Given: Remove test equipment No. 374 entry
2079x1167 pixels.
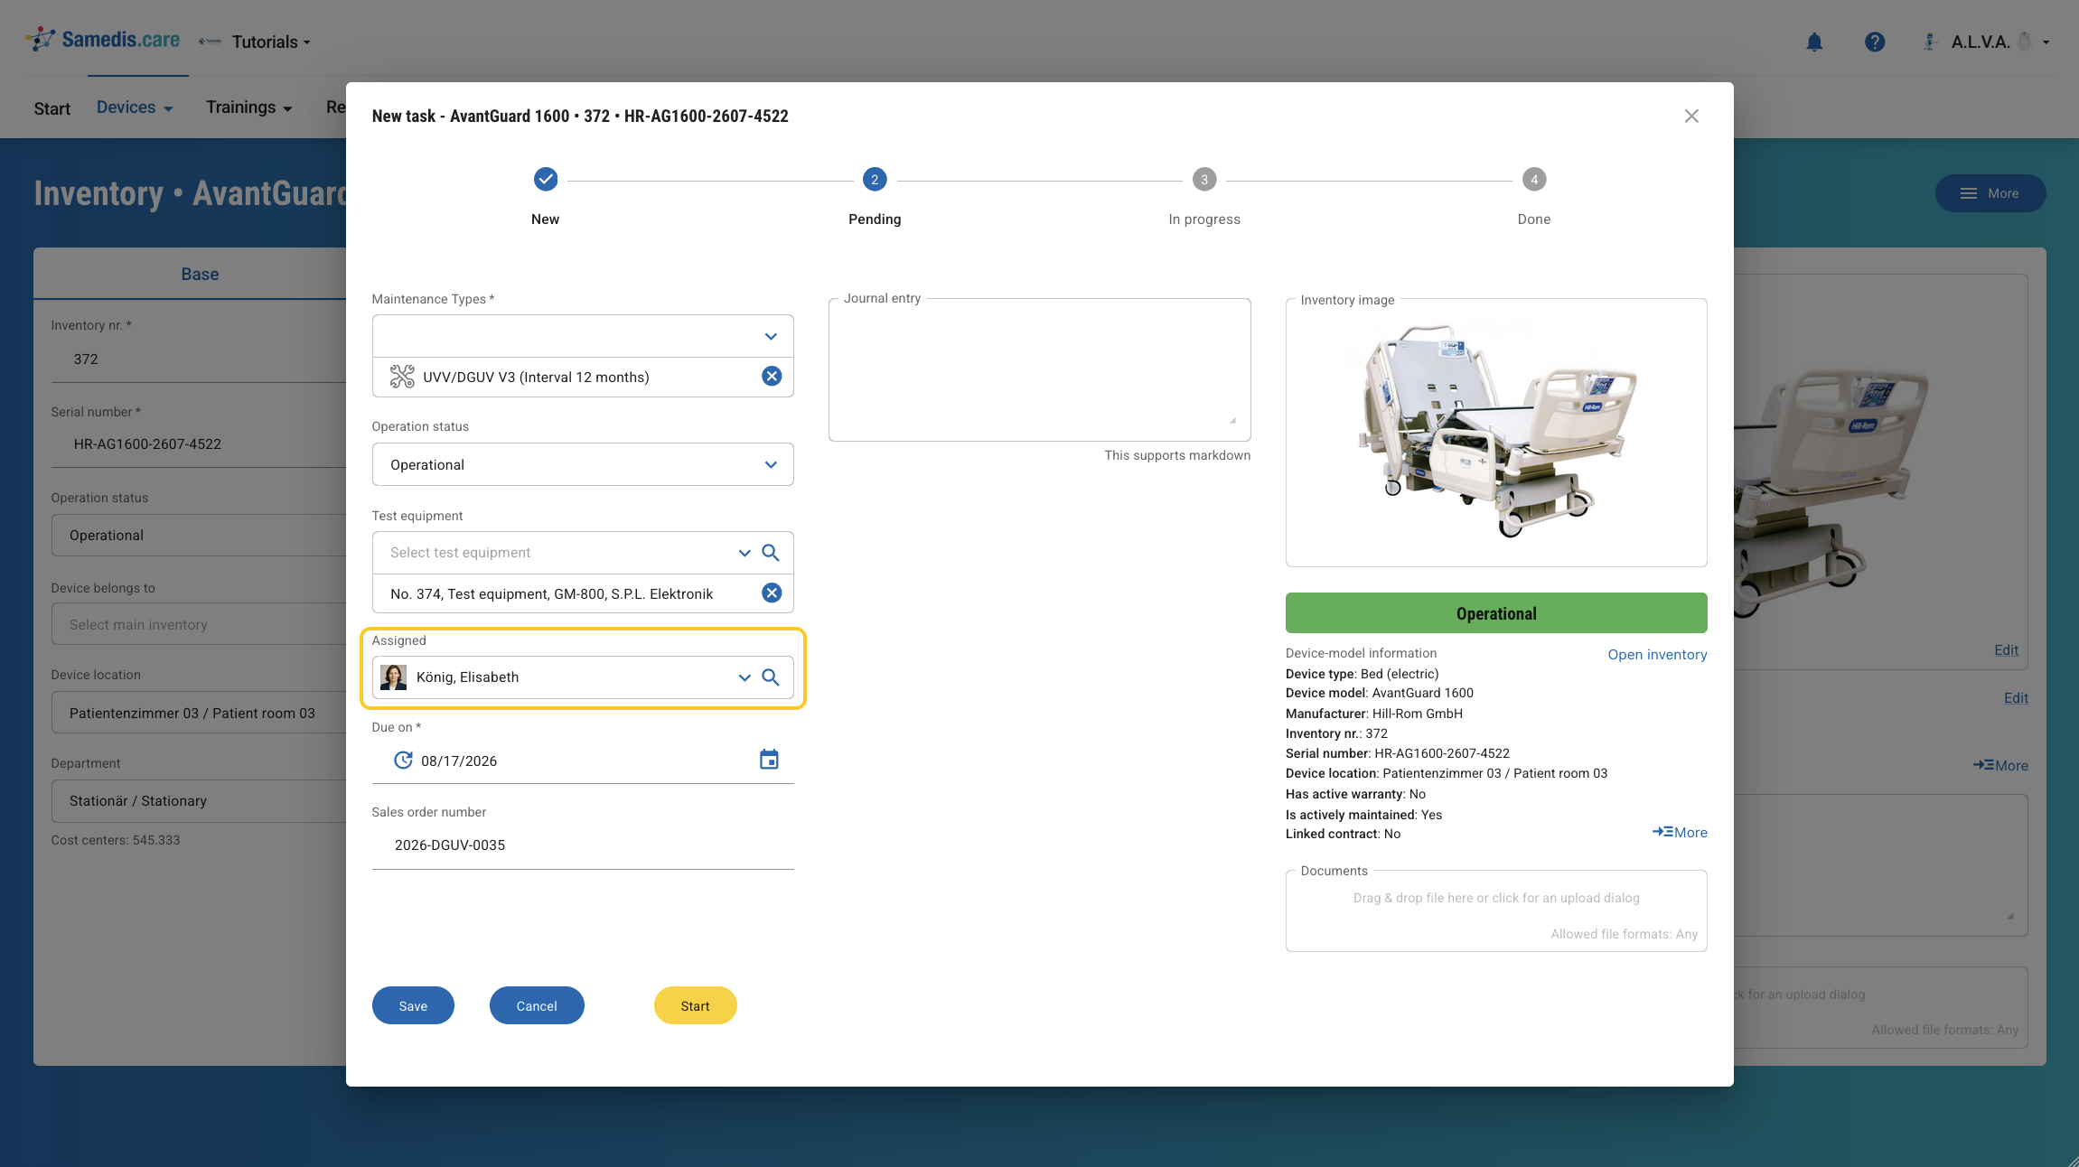Looking at the screenshot, I should coord(772,593).
